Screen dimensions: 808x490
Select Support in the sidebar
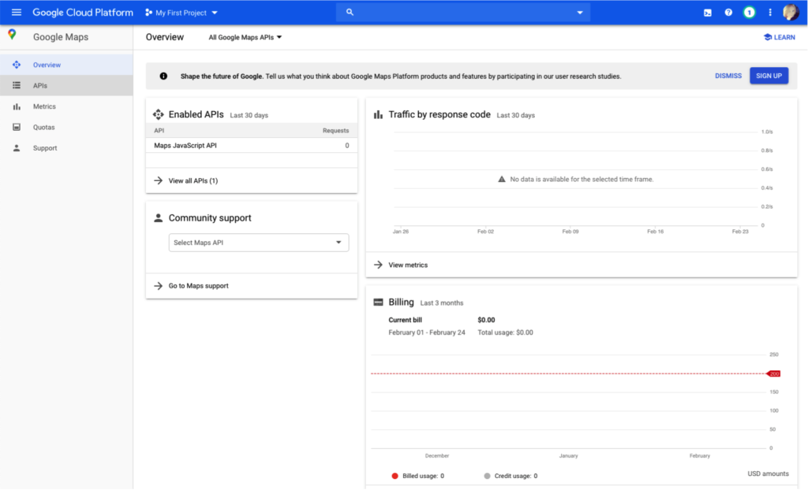coord(66,148)
